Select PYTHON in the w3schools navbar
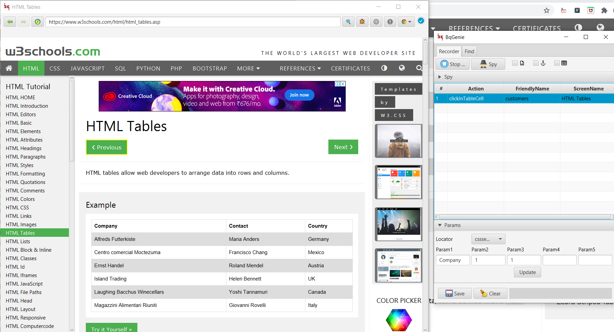 tap(148, 68)
